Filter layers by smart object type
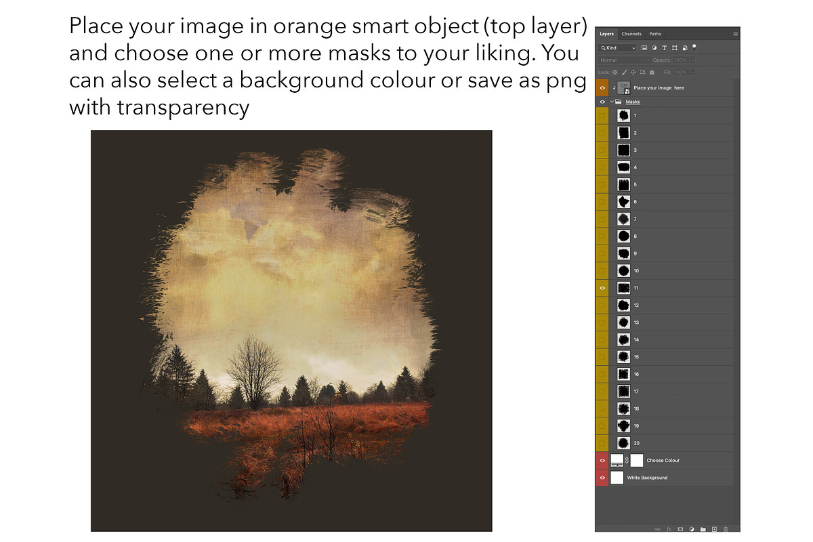The image size is (813, 542). click(x=684, y=48)
